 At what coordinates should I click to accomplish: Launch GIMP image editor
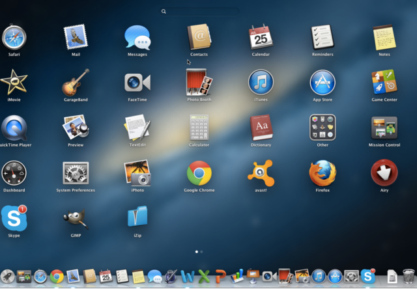76,219
